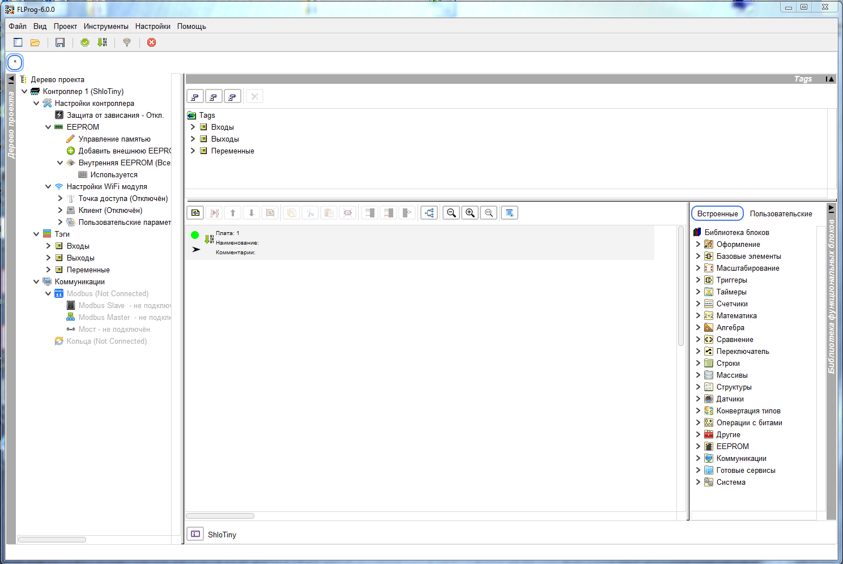843x564 pixels.
Task: Open the Файл menu
Action: [18, 26]
